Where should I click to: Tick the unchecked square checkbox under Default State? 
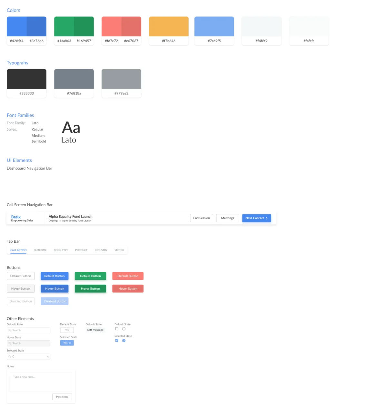tap(117, 329)
